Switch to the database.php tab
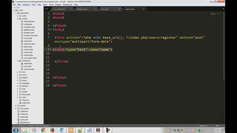The width and height of the screenshot is (237, 133). click(x=82, y=9)
